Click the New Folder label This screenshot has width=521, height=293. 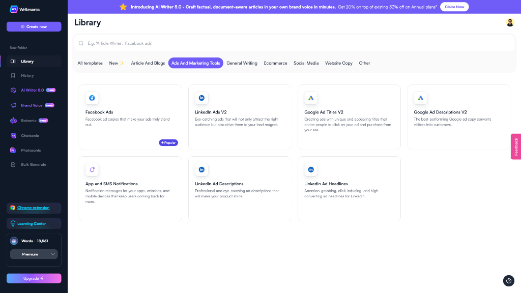(x=18, y=48)
